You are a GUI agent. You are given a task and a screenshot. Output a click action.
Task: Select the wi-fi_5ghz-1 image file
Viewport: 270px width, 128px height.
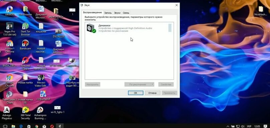click(57, 109)
